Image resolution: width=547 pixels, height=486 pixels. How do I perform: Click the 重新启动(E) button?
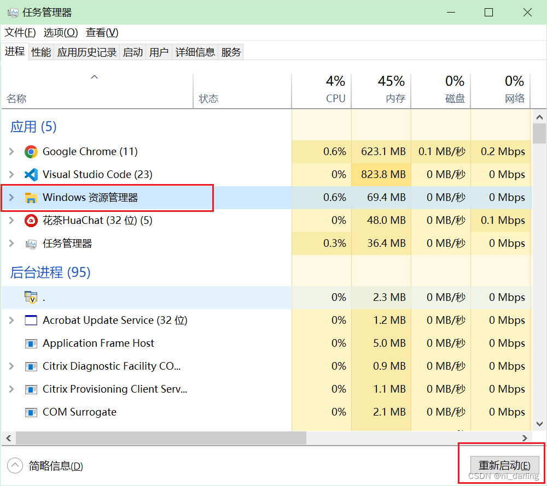(x=504, y=465)
